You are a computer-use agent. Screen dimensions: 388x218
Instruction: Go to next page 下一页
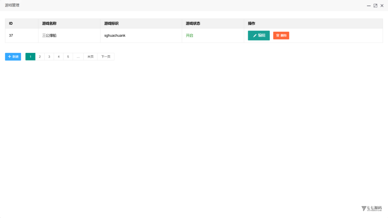coord(106,57)
